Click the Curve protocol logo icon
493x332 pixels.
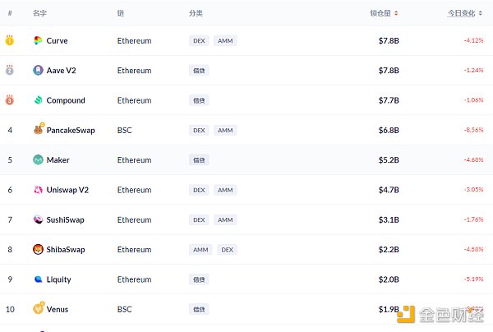(x=38, y=40)
